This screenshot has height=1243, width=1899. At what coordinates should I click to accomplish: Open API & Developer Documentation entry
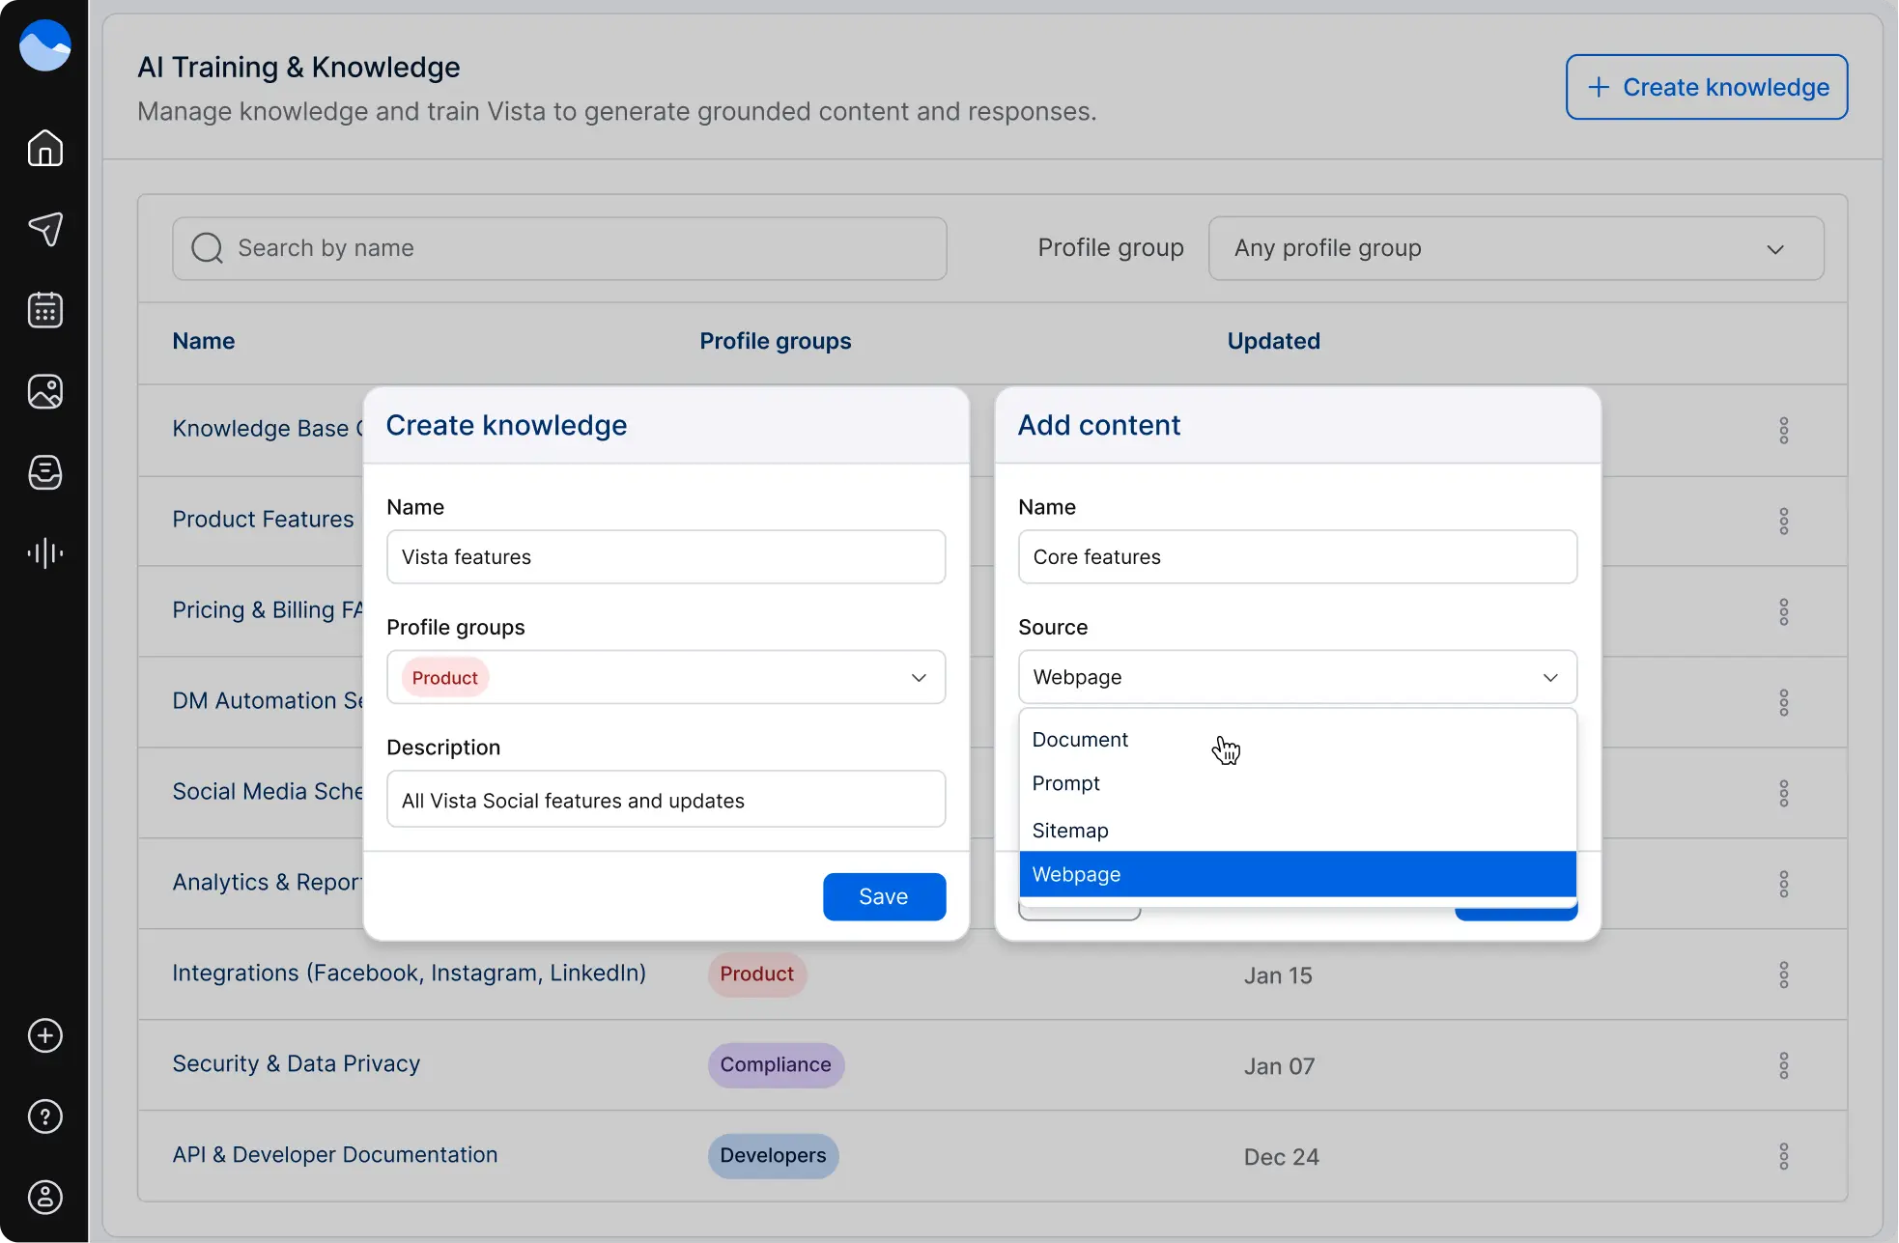(334, 1155)
